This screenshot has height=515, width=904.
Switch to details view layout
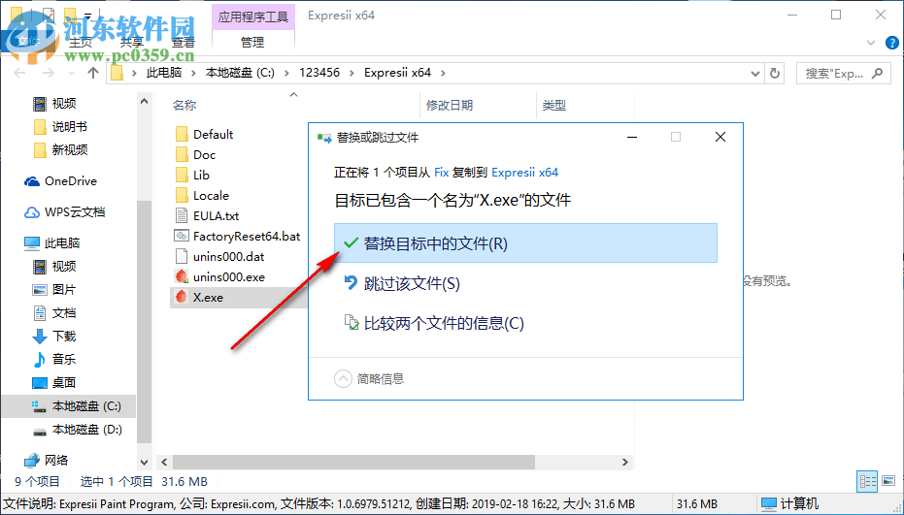click(x=868, y=481)
